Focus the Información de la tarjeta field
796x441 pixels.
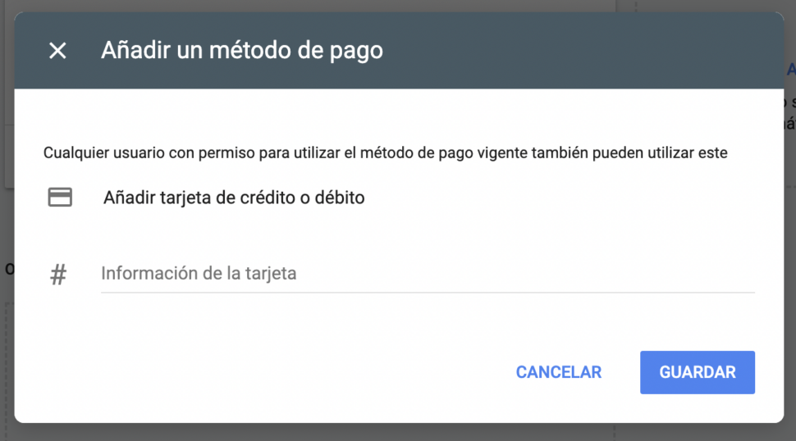pos(428,274)
